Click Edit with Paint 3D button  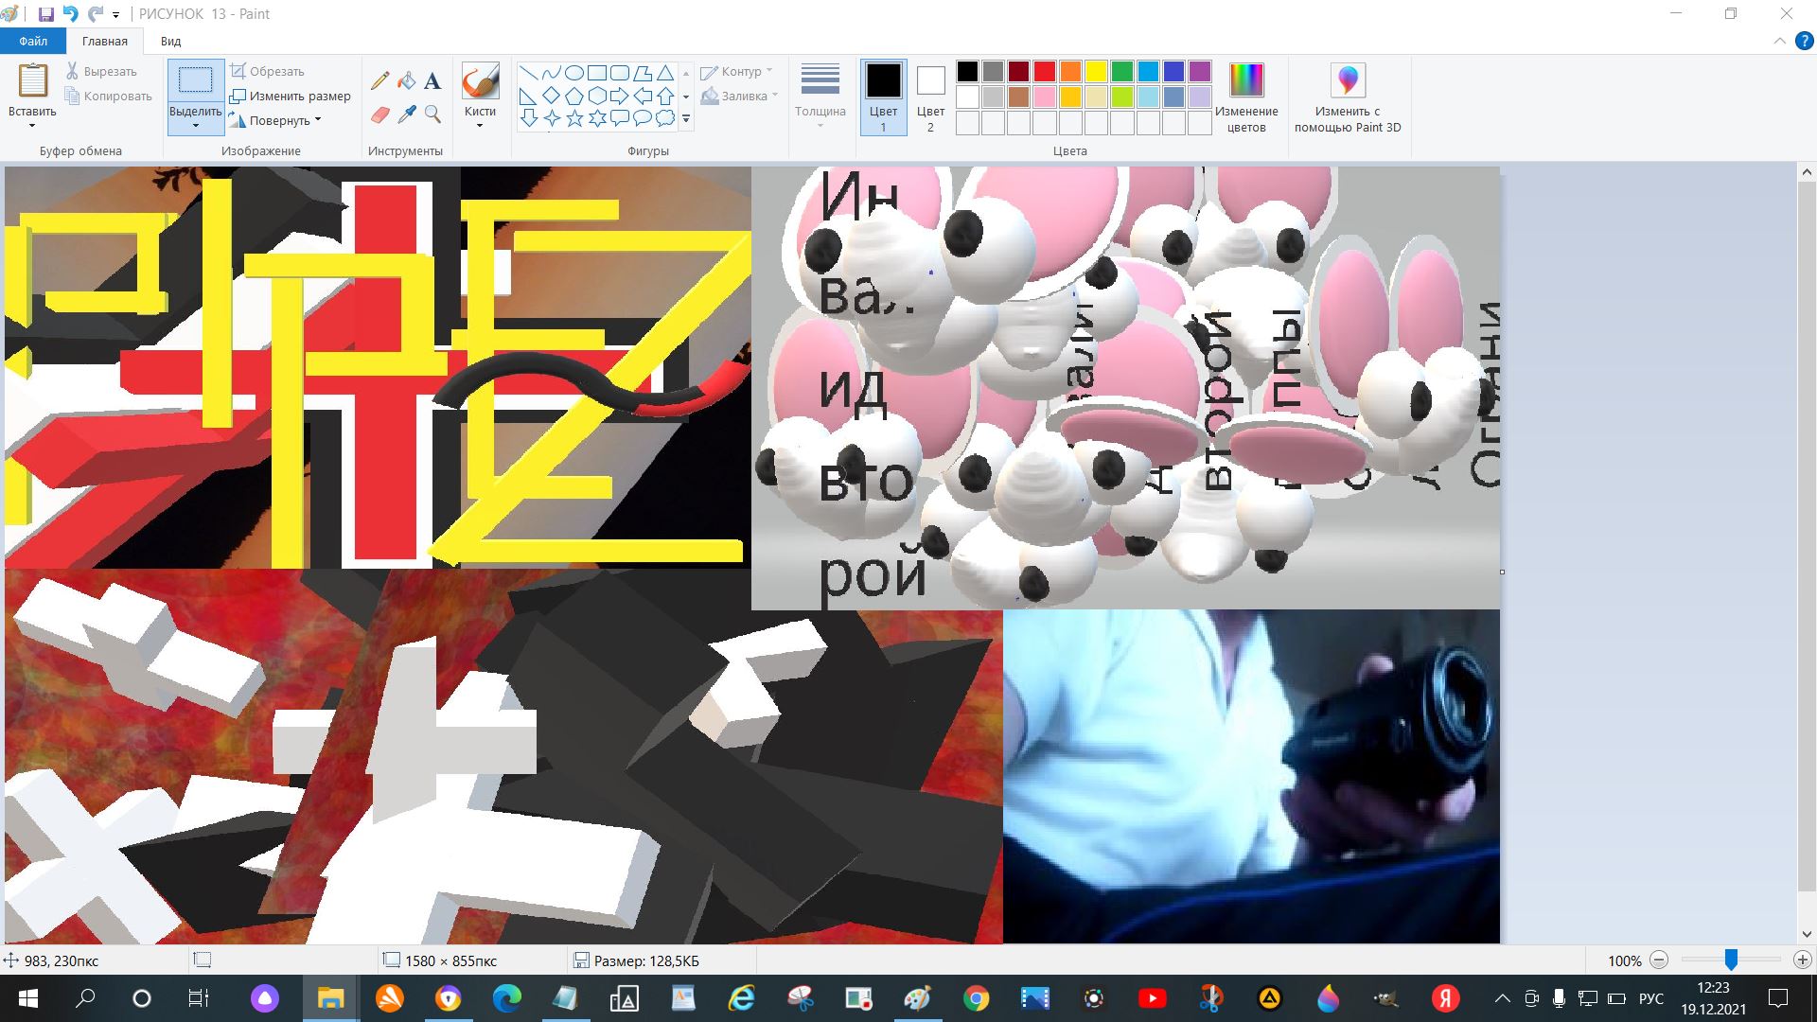click(x=1348, y=97)
